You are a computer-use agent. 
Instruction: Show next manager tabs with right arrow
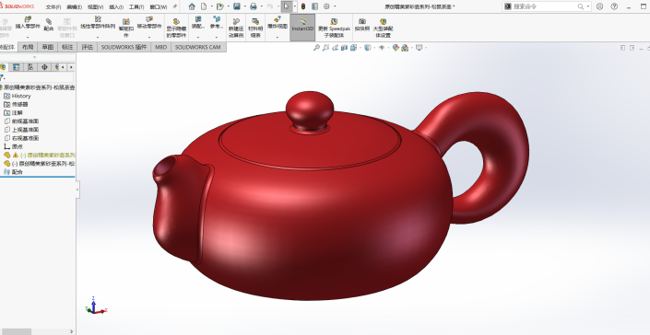pyautogui.click(x=71, y=67)
